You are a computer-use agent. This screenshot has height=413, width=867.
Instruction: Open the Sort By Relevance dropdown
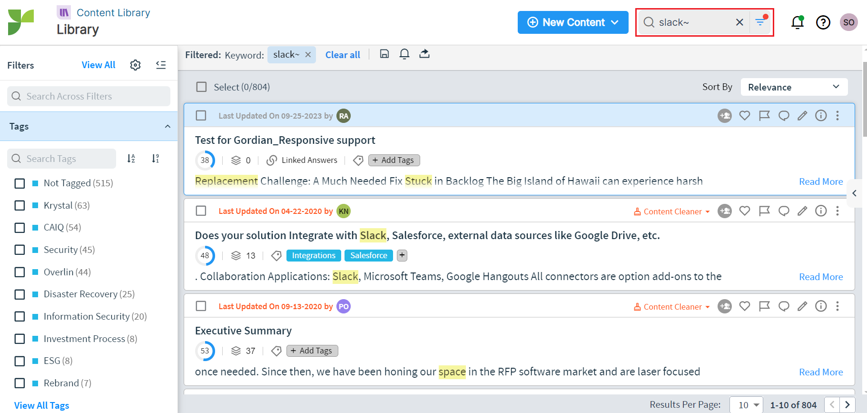point(794,87)
